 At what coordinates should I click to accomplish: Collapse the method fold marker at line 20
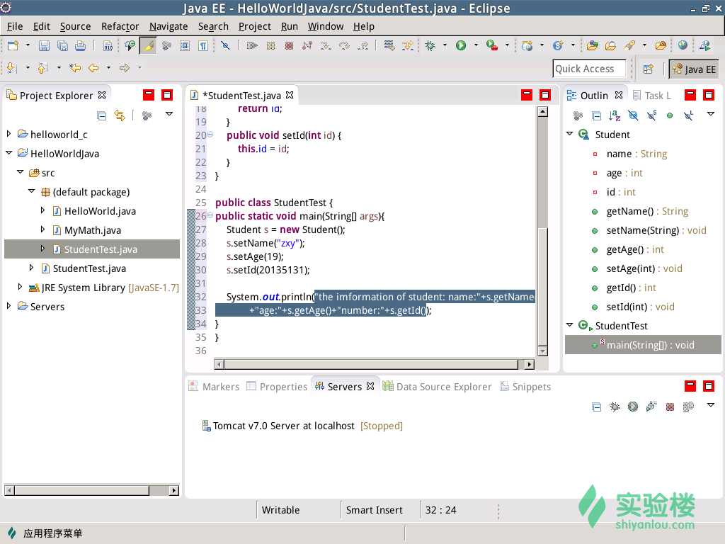point(210,135)
